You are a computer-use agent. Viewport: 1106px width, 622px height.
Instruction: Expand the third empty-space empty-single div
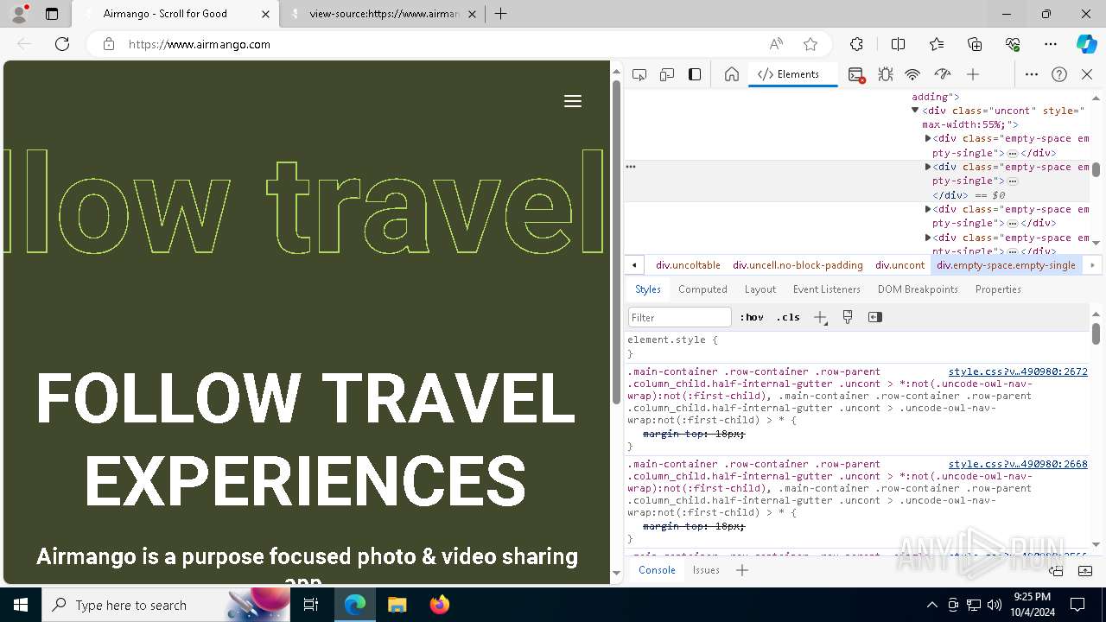(928, 209)
